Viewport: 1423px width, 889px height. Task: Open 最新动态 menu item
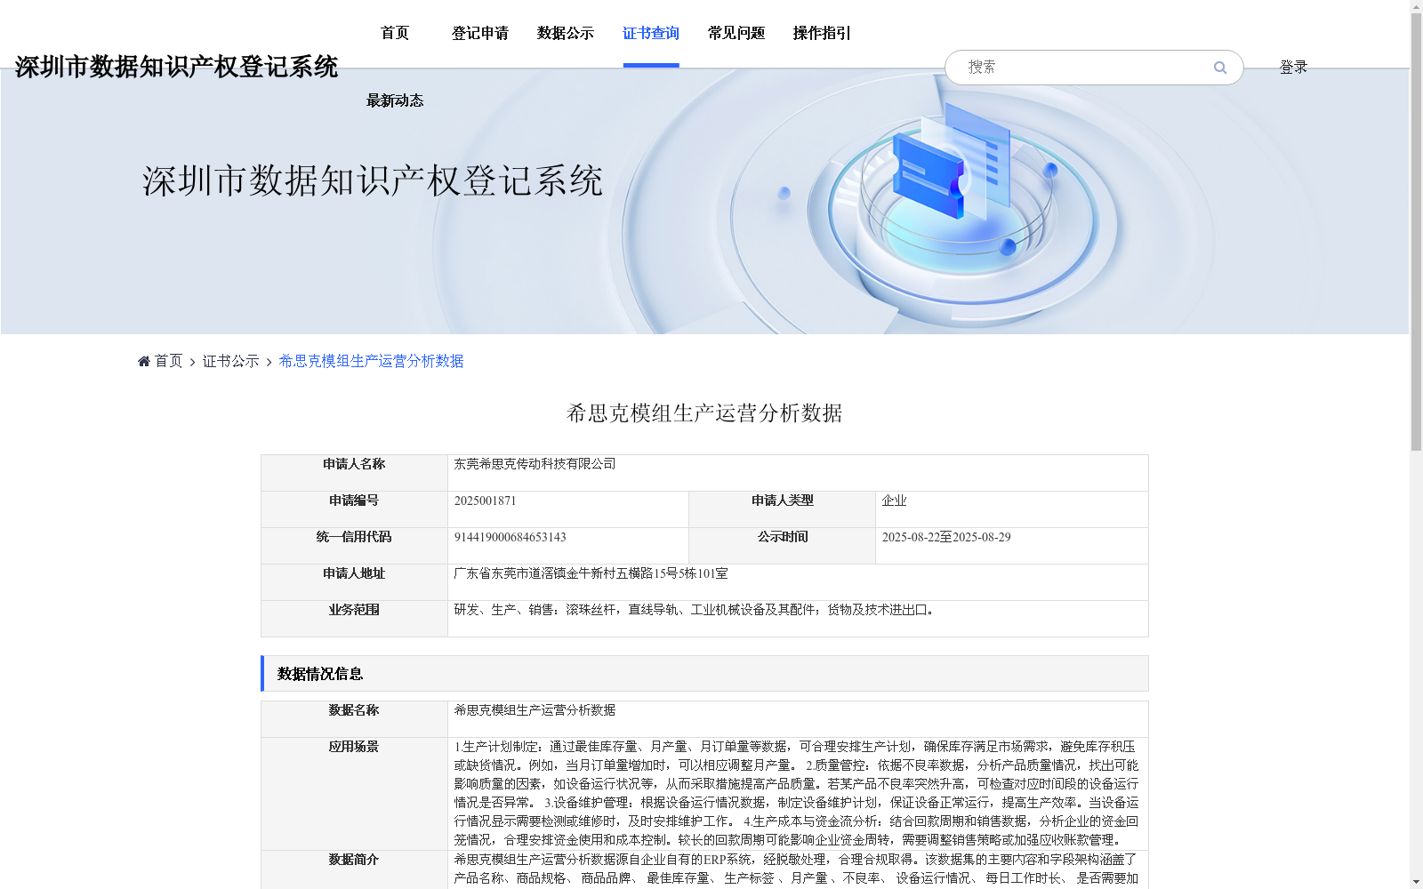coord(395,100)
